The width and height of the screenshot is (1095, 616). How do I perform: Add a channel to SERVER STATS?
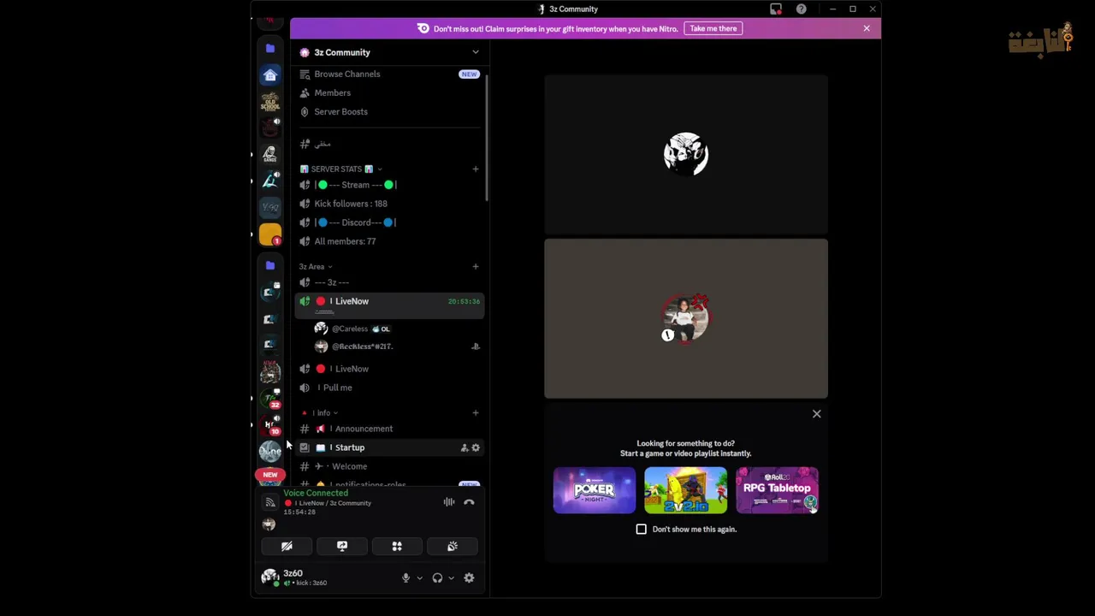point(476,169)
